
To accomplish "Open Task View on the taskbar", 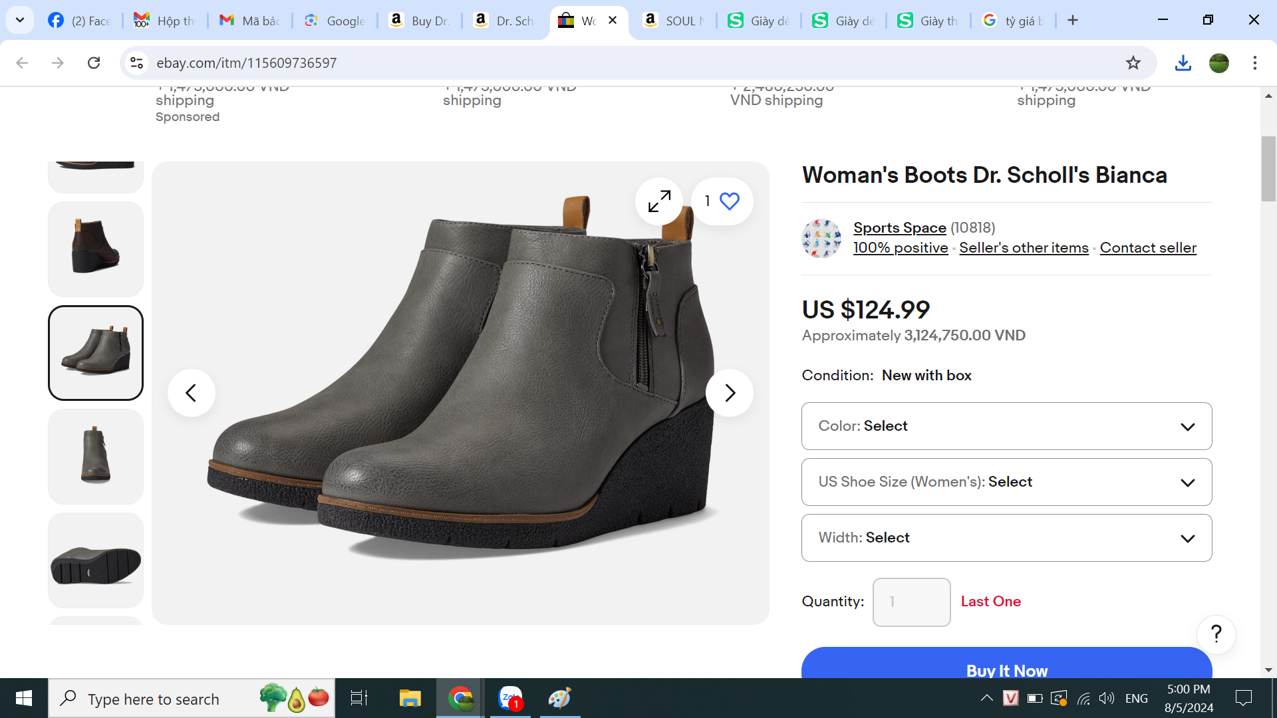I will click(359, 698).
